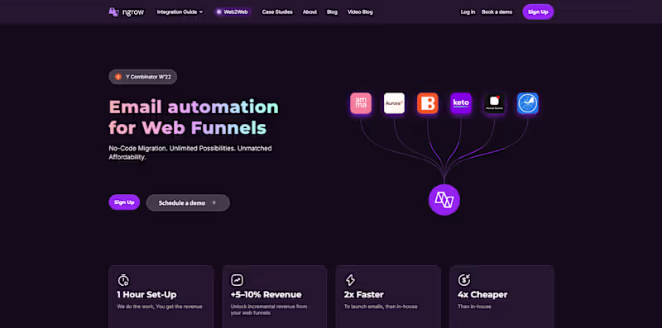The image size is (662, 328).
Task: Click the purple keto app icon
Action: point(461,103)
